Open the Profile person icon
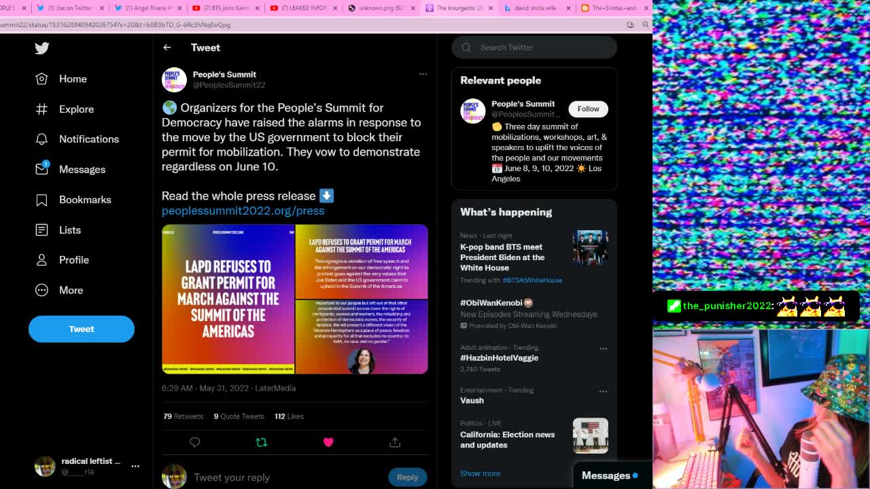Screen dimensions: 870x489 tap(41, 259)
